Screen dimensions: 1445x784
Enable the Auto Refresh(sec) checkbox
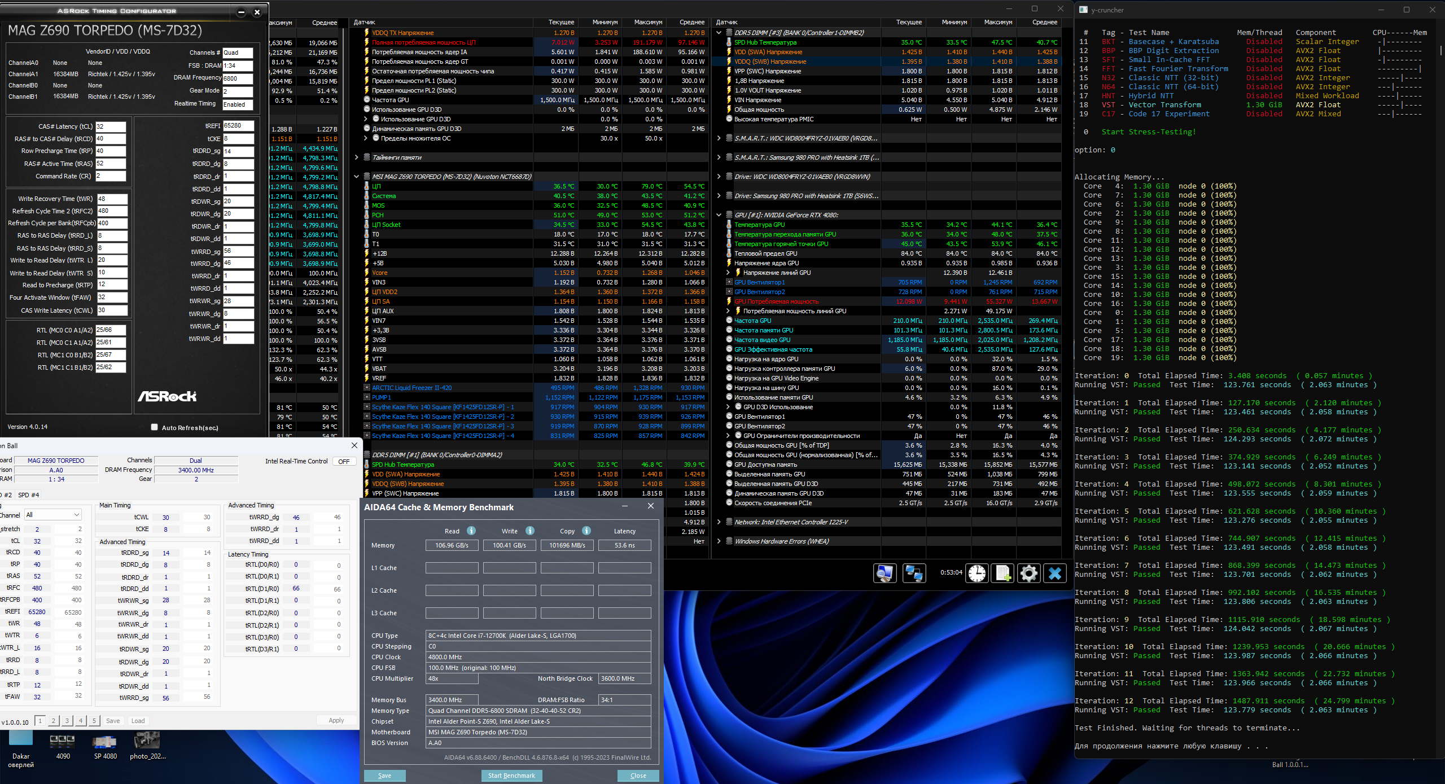[x=154, y=427]
